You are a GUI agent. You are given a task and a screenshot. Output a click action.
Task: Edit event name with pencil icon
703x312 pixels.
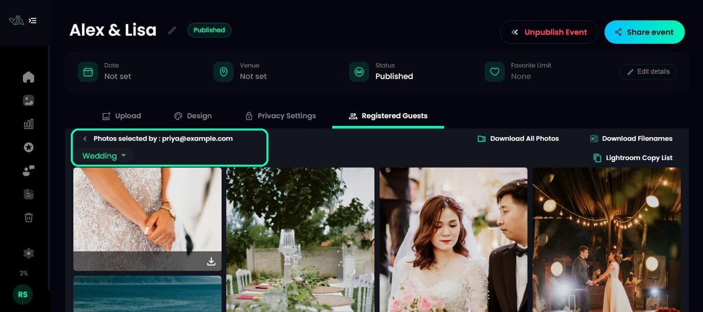tap(172, 31)
